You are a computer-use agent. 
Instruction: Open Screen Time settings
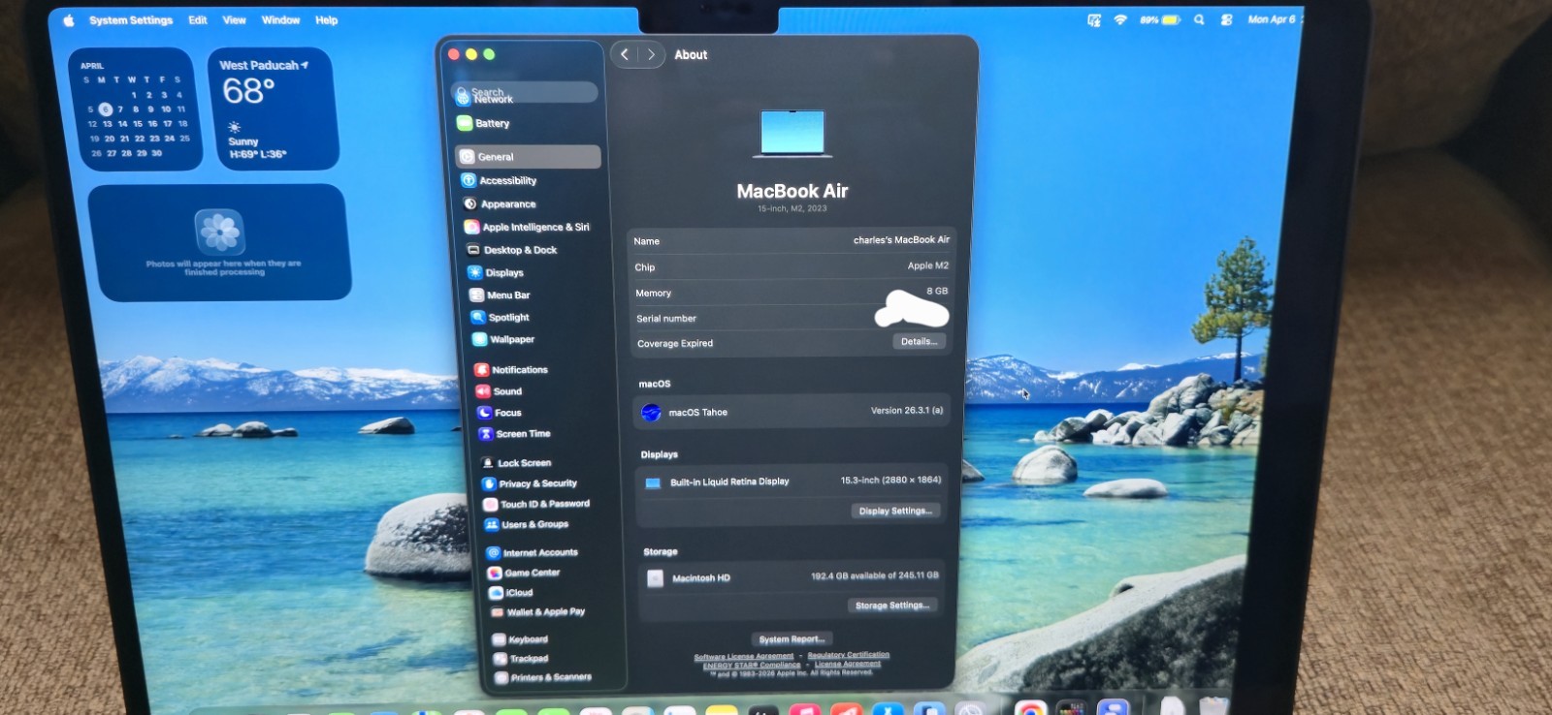coord(514,434)
